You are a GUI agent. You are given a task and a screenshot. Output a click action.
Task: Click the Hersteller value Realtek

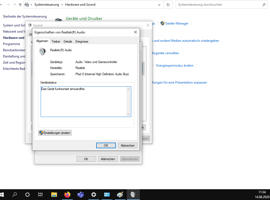click(80, 68)
